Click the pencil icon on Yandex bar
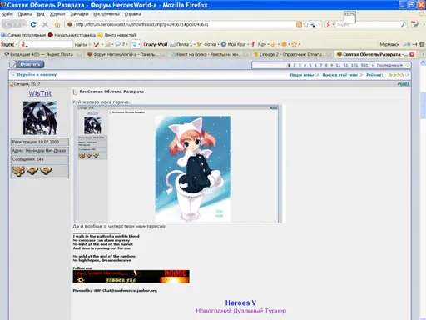The width and height of the screenshot is (426, 320). tap(96, 44)
